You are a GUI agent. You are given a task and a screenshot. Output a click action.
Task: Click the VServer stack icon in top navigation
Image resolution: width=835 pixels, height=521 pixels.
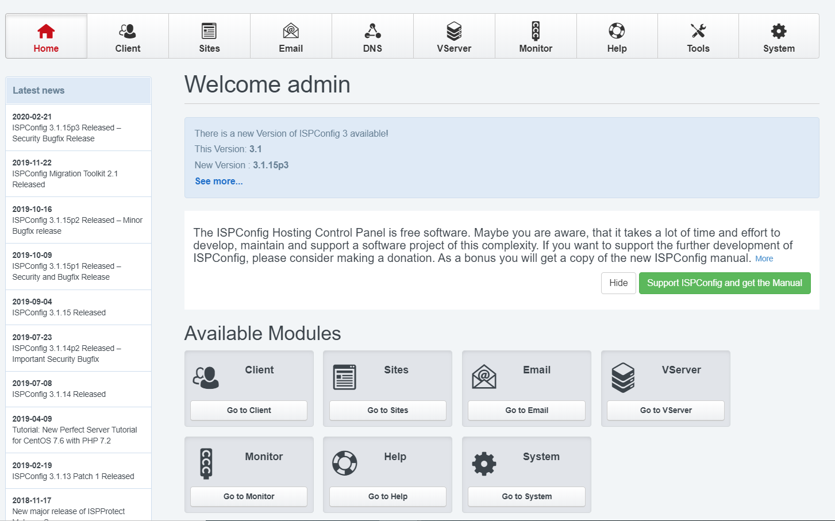click(454, 30)
